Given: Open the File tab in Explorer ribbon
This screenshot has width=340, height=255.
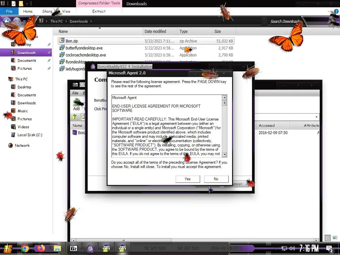Looking at the screenshot, I should tap(9, 11).
